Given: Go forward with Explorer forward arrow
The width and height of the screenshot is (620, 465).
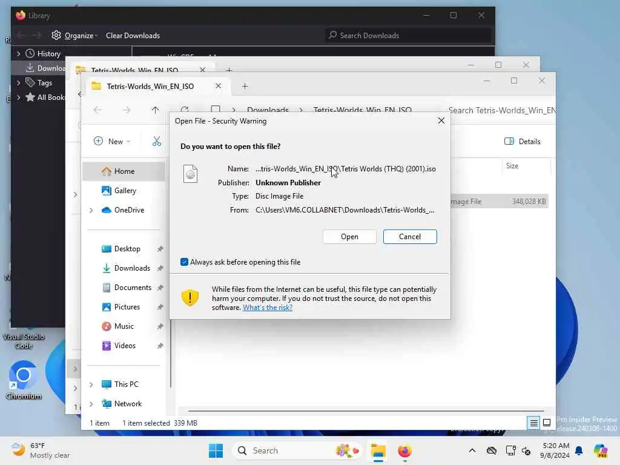Looking at the screenshot, I should pos(127,110).
